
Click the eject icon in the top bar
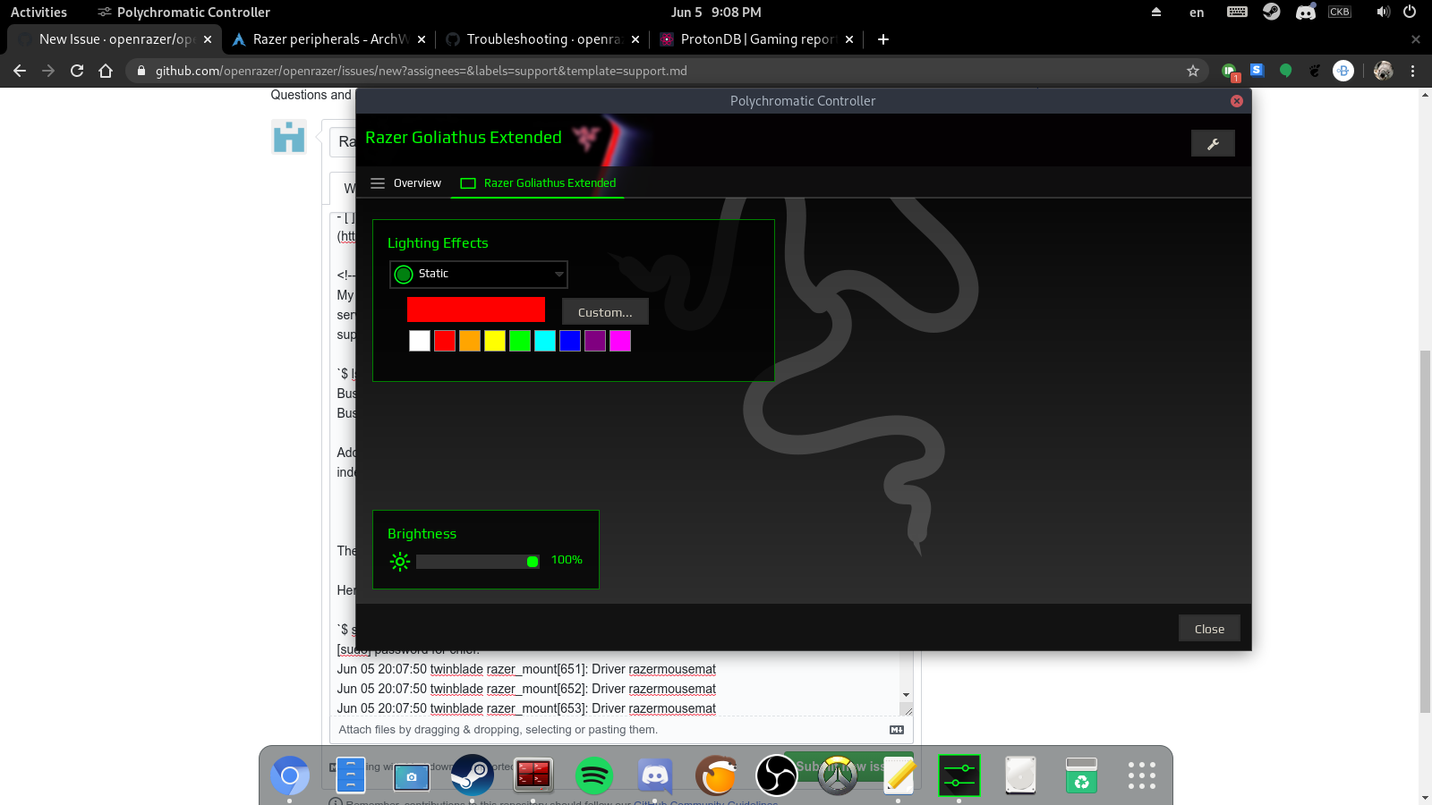(1156, 13)
